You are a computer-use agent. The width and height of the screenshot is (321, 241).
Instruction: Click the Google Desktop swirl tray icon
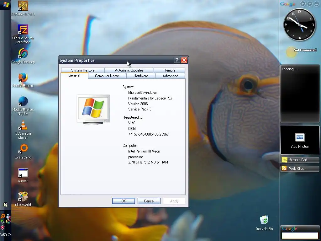point(8,222)
